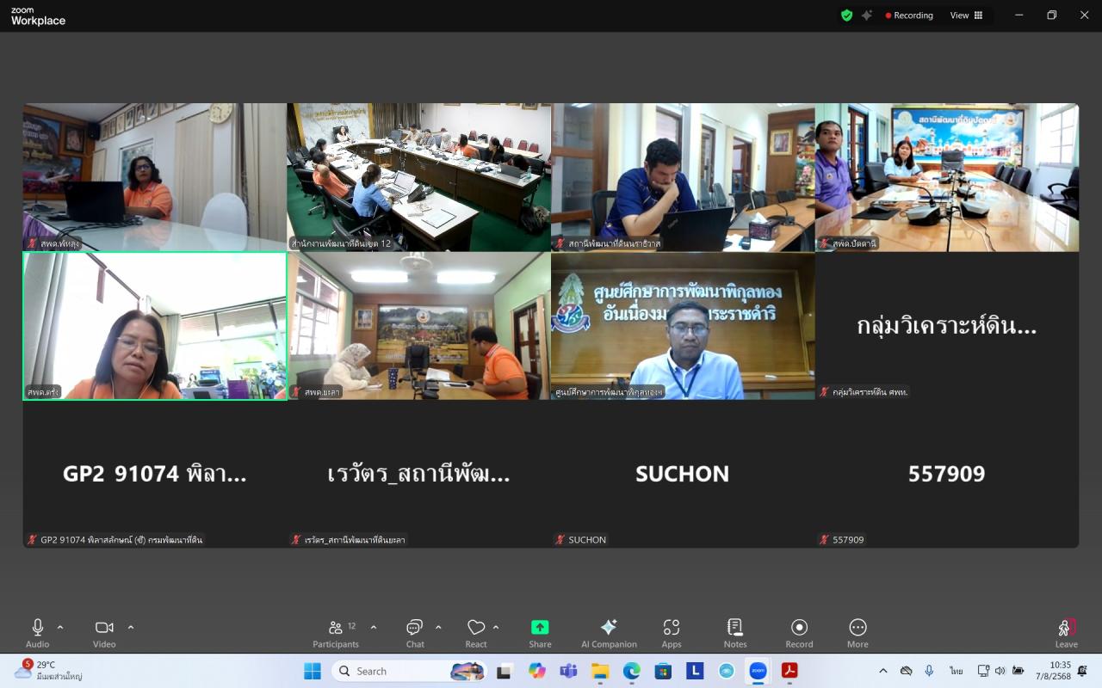Open the View layout menu
This screenshot has height=688, width=1102.
(x=966, y=15)
